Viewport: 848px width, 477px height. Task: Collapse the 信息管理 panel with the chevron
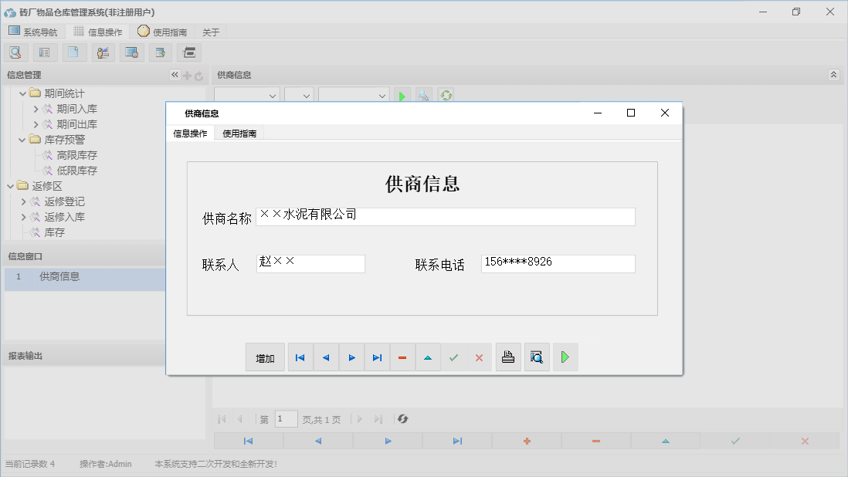[x=174, y=75]
